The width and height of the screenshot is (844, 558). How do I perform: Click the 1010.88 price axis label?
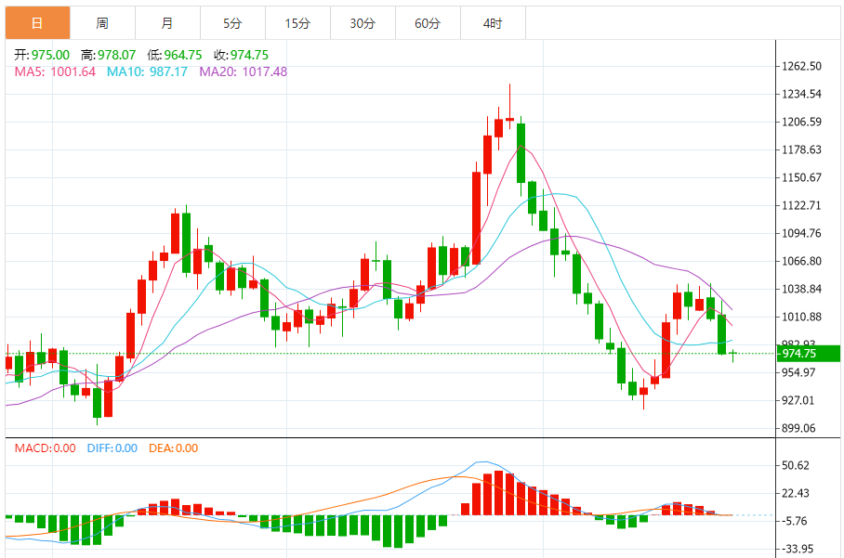801,318
